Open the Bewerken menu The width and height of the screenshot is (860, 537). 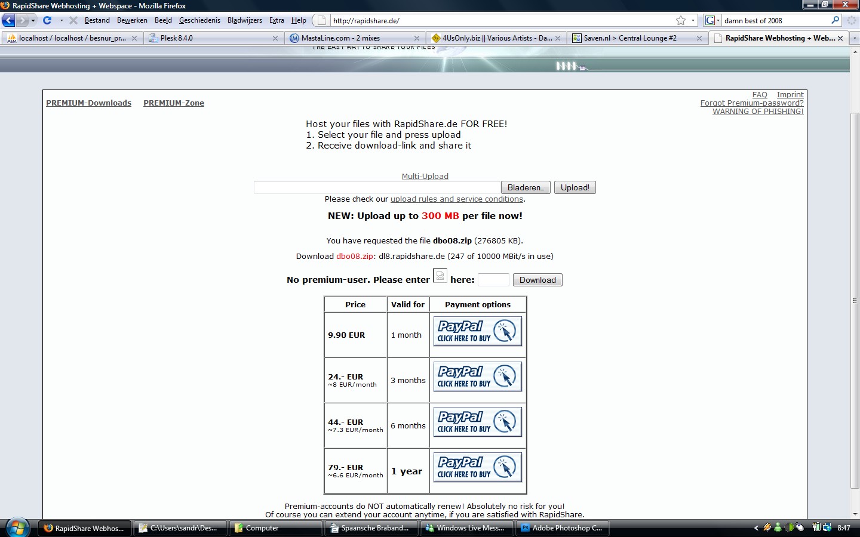[132, 20]
